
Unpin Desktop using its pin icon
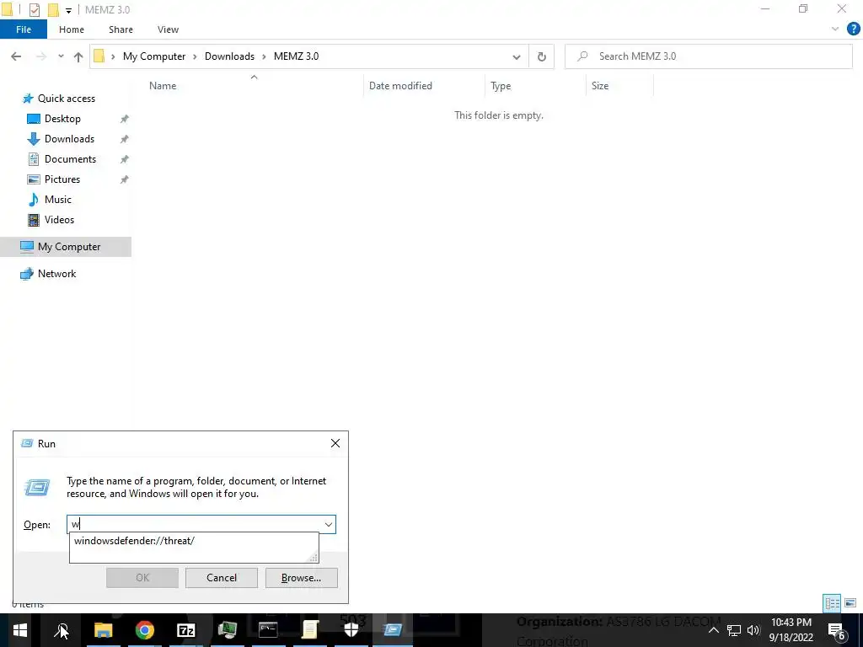[125, 119]
